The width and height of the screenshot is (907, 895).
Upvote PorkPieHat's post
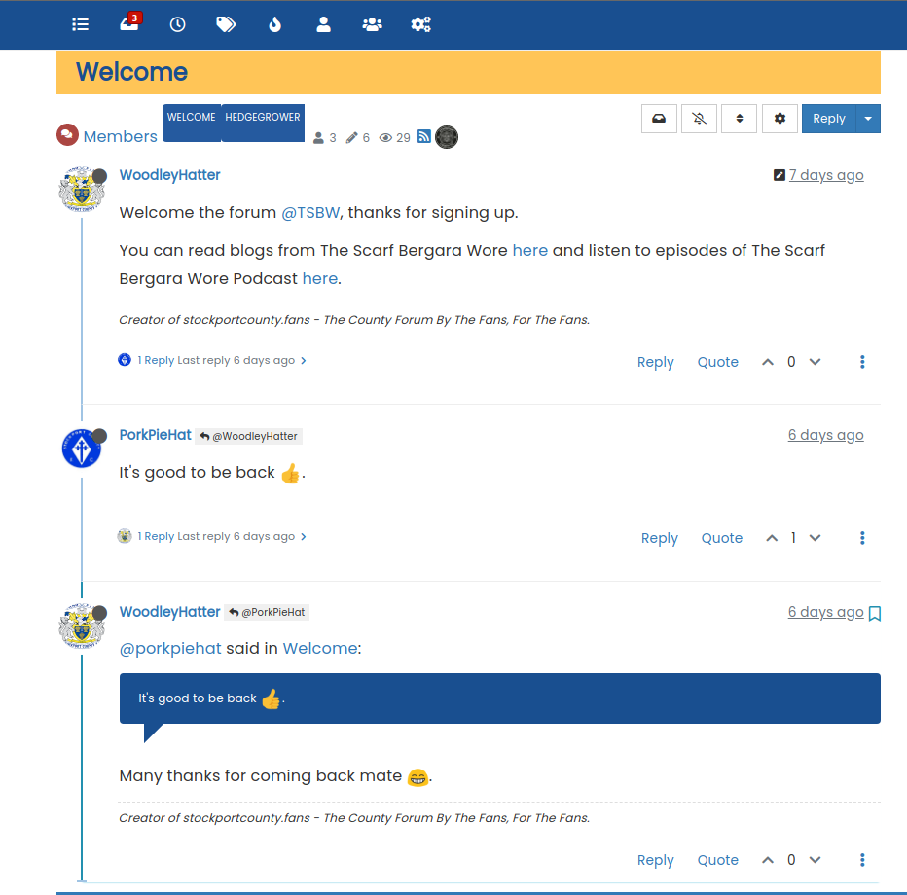(x=772, y=538)
